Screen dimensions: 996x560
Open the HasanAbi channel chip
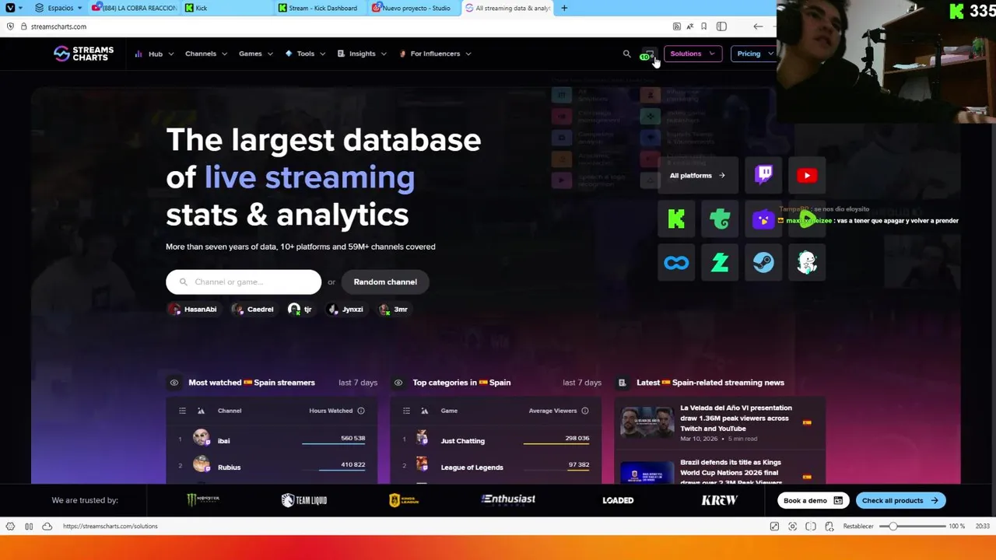193,310
